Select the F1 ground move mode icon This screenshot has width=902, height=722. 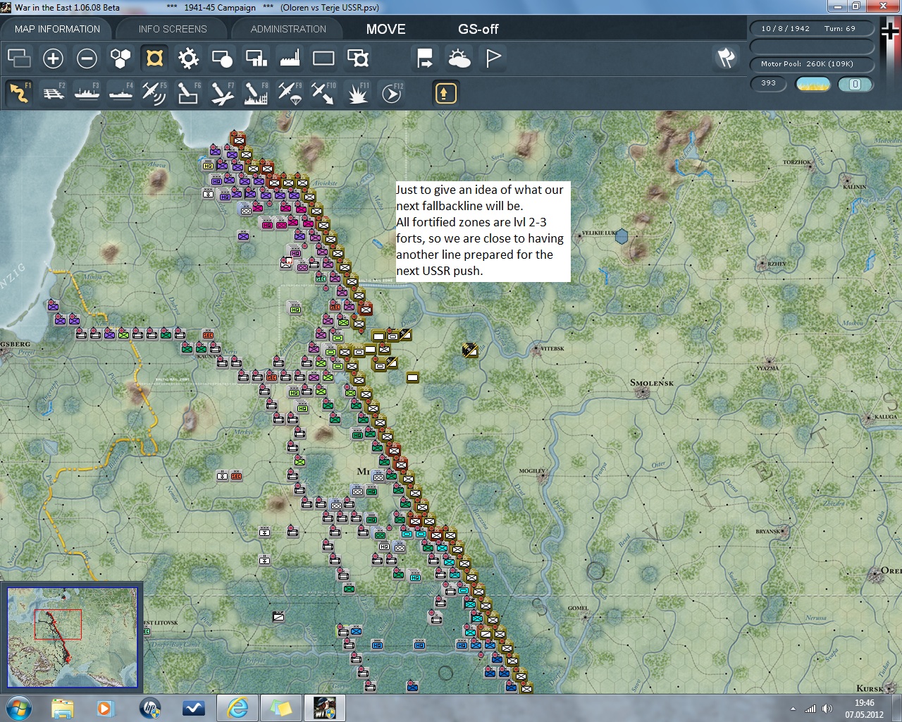click(x=20, y=93)
